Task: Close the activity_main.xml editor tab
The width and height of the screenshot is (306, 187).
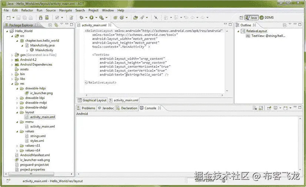Action: 110,25
